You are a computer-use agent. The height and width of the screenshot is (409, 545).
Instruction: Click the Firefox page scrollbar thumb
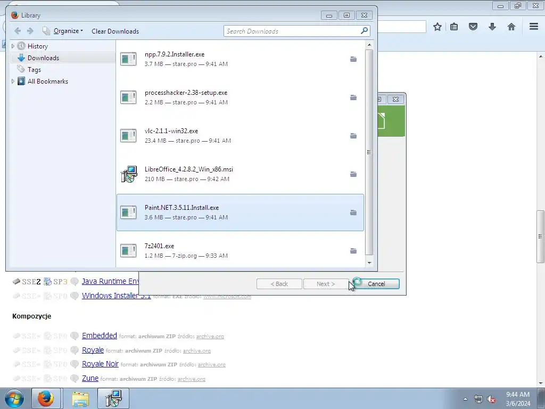540,236
